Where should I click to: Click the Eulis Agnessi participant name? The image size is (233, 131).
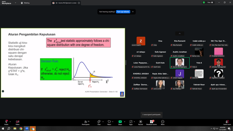(x=160, y=52)
